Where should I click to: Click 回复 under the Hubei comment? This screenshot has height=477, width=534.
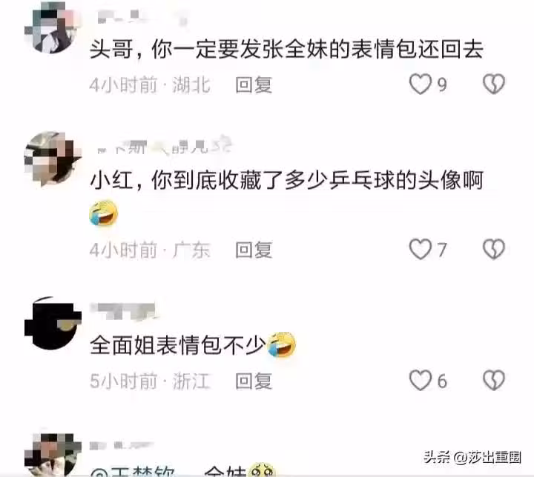254,84
